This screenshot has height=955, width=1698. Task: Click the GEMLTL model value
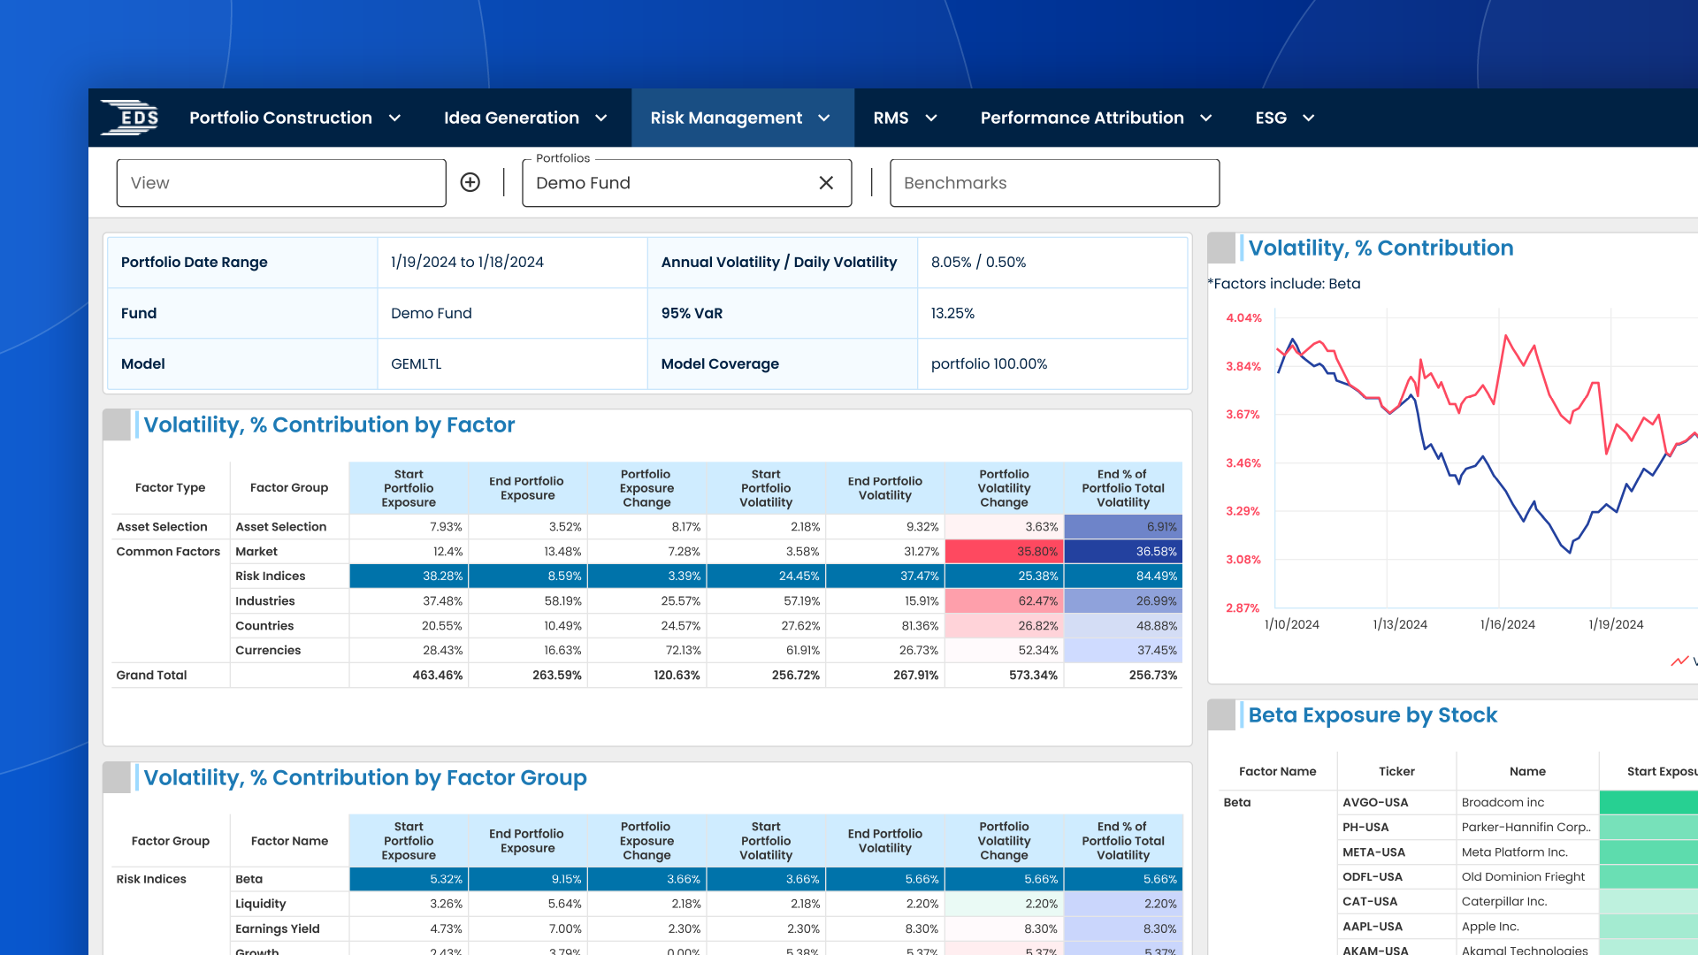coord(416,363)
